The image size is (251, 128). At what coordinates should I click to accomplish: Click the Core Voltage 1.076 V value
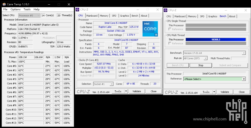131,35
